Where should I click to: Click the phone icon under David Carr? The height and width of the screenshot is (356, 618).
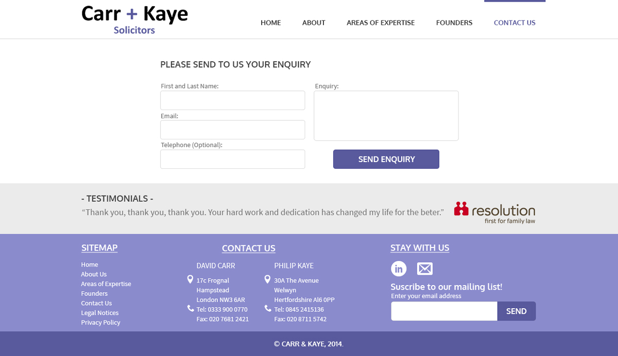tap(191, 308)
